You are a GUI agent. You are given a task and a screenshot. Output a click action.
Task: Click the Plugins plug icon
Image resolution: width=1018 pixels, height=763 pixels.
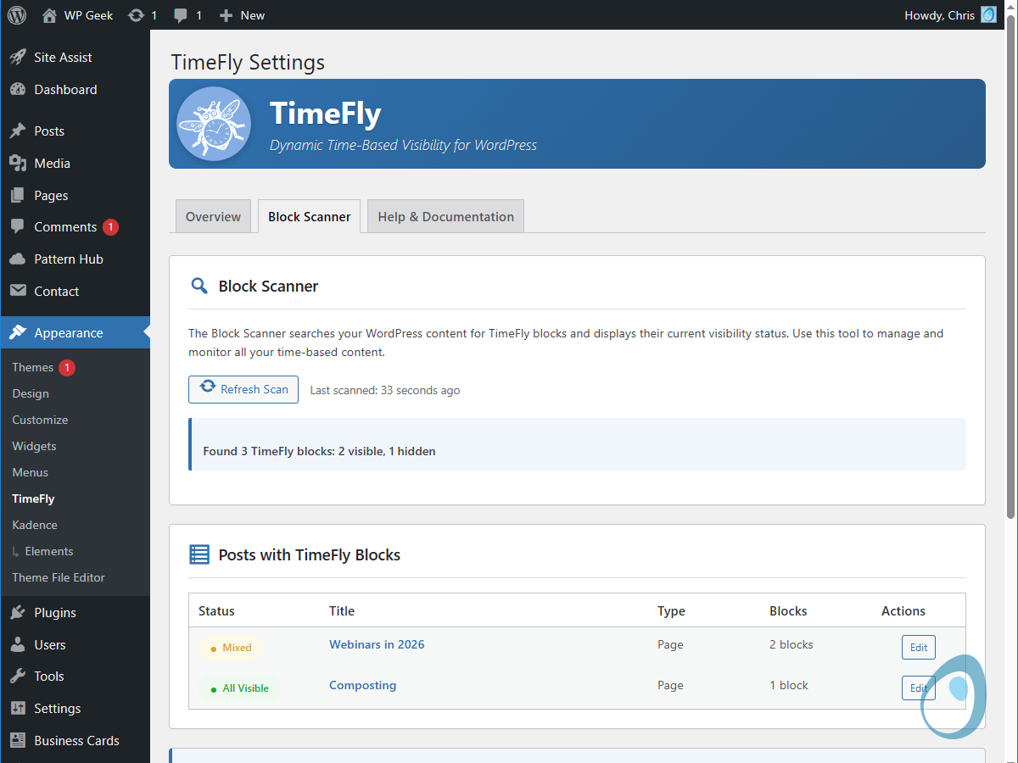[20, 612]
